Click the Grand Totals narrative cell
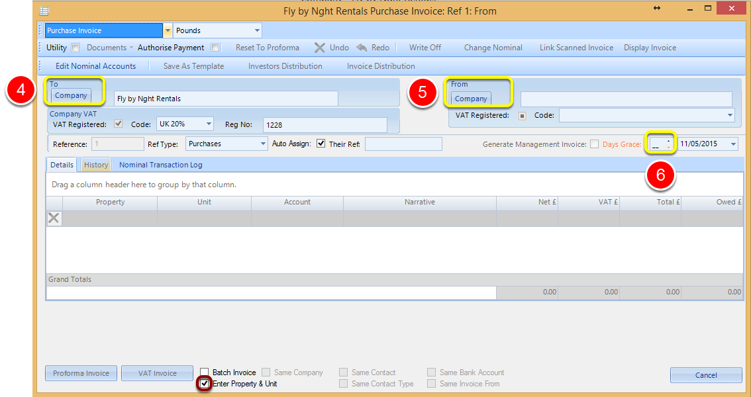Screen dimensions: 751x397 point(271,292)
